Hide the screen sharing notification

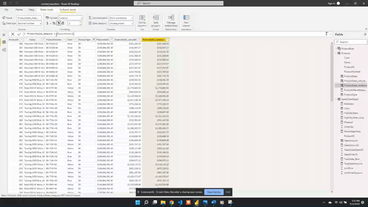coord(228,192)
